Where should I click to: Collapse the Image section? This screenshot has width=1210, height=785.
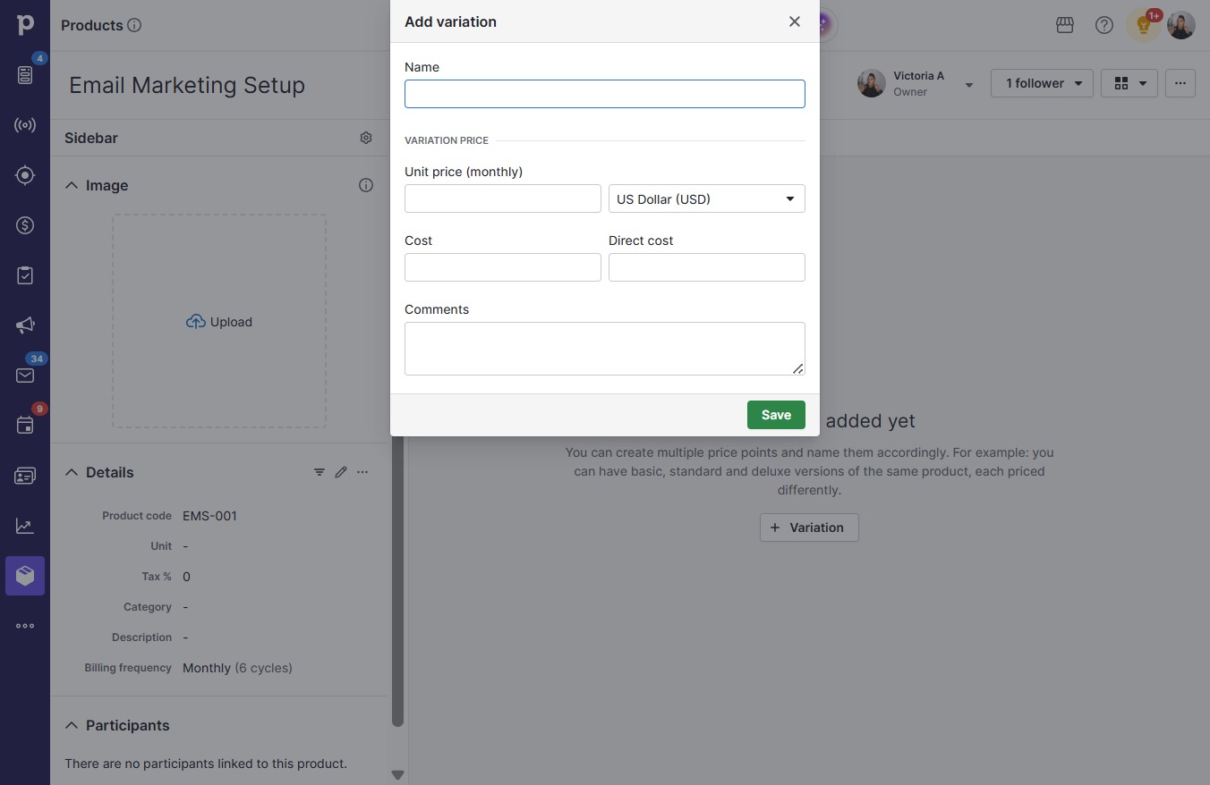[x=72, y=185]
